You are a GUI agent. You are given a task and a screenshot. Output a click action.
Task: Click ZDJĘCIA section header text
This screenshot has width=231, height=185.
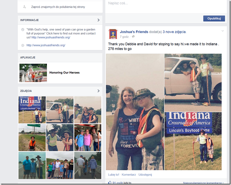point(26,91)
